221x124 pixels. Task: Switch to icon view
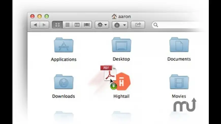57,25
